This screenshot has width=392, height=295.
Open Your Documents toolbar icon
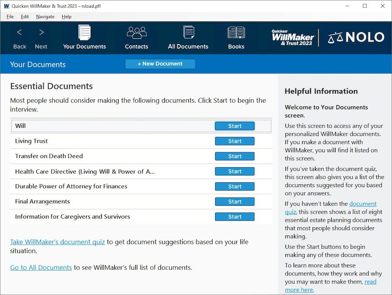tap(85, 32)
